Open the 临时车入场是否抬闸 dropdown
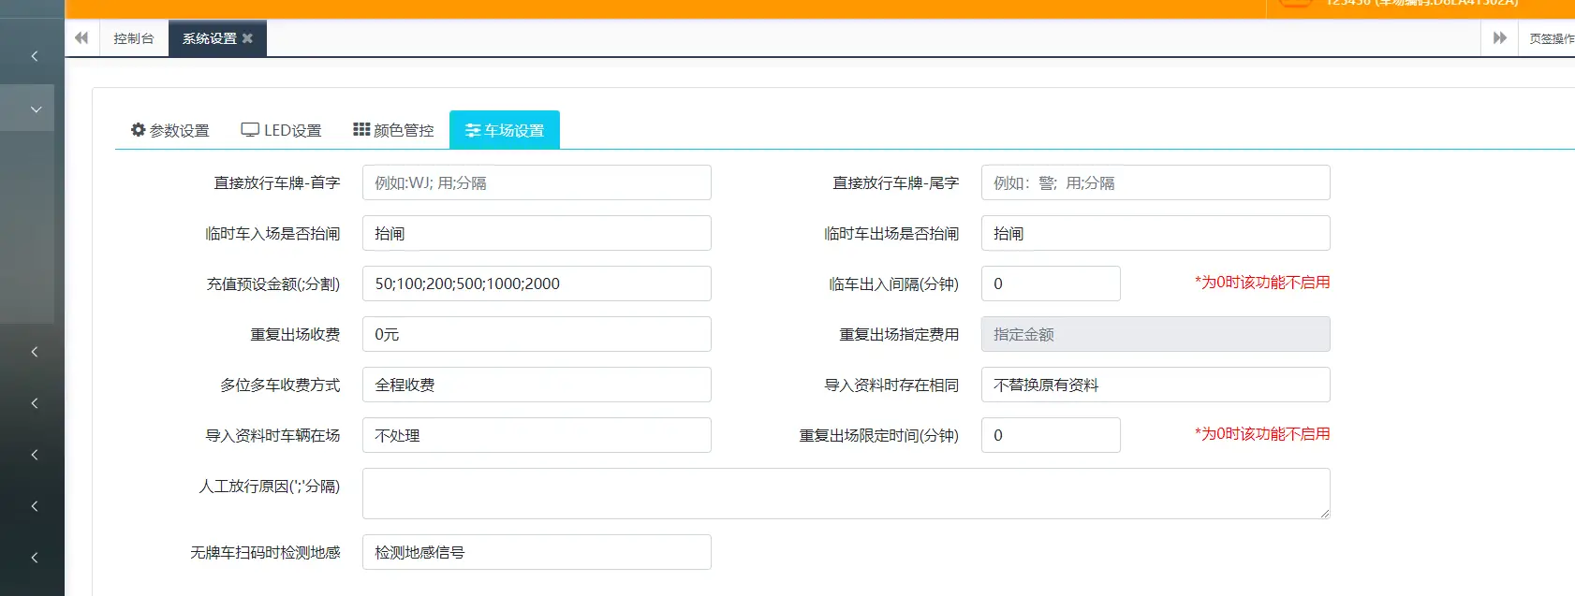This screenshot has height=596, width=1575. click(537, 233)
